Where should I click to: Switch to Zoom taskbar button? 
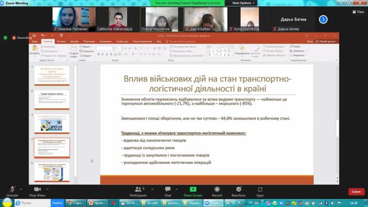213,203
